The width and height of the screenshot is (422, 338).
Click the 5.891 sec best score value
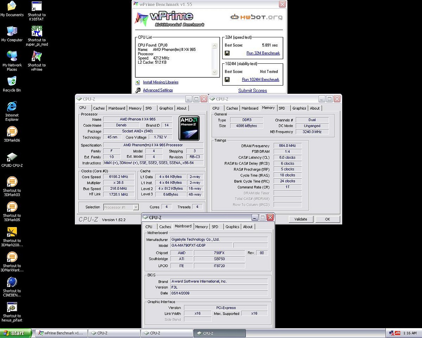coord(270,45)
